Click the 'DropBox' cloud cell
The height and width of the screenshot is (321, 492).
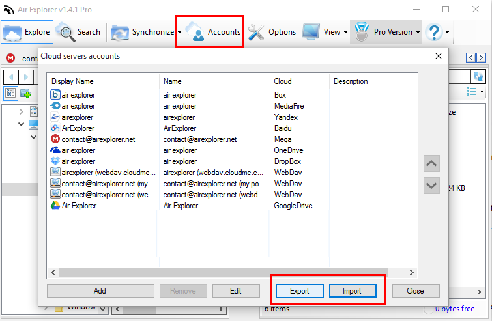[x=287, y=161]
